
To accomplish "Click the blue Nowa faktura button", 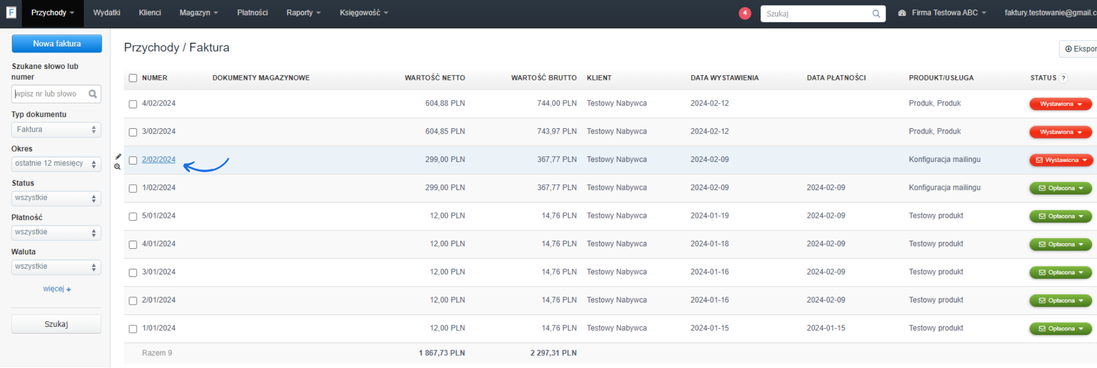I will [57, 44].
